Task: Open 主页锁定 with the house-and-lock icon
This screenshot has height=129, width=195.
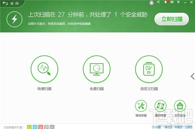Action: coord(180,106)
